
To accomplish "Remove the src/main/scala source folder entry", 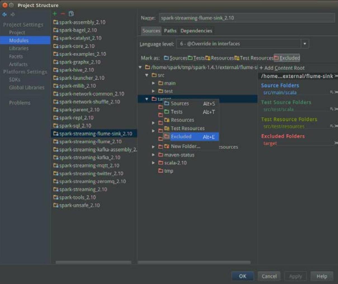I will (336, 92).
